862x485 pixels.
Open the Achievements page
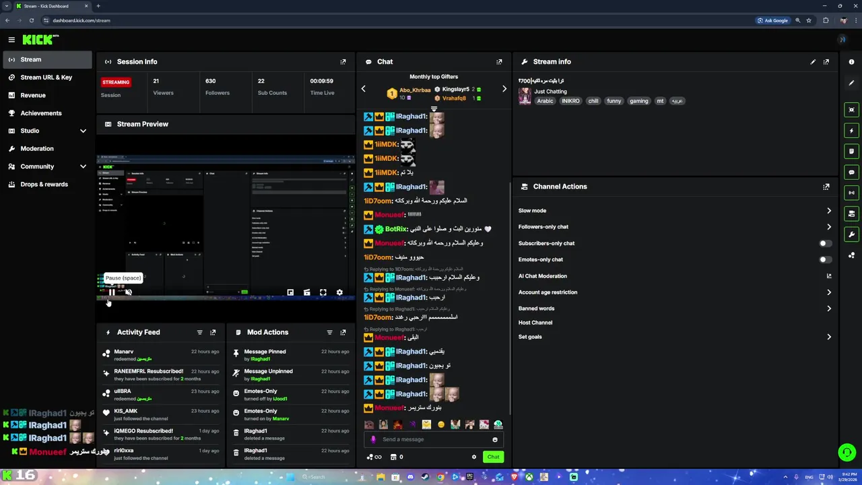(47, 113)
